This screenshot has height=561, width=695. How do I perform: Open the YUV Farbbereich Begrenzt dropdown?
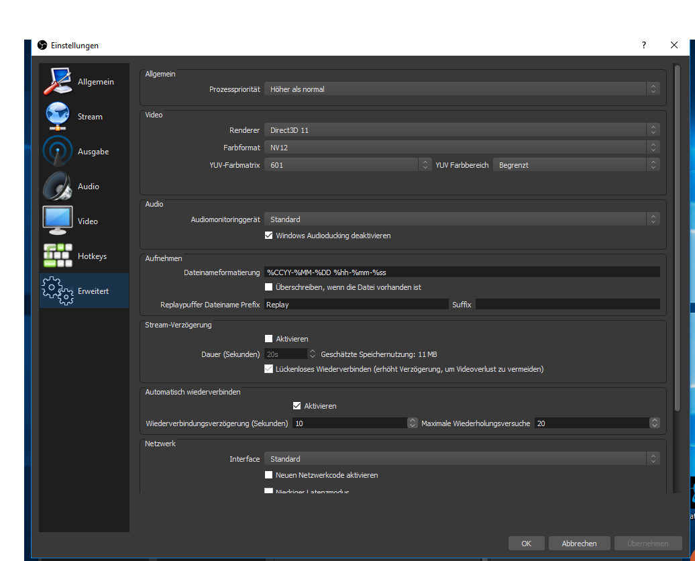click(x=576, y=165)
